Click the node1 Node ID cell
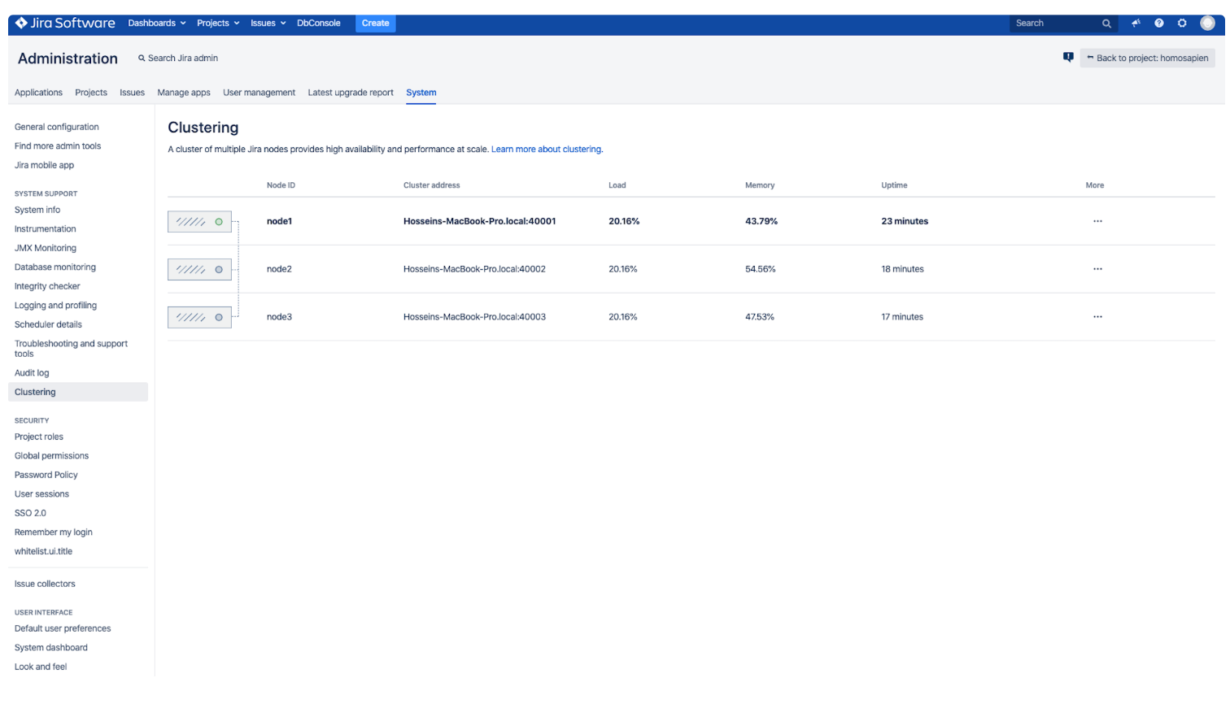The width and height of the screenshot is (1230, 704). (279, 221)
